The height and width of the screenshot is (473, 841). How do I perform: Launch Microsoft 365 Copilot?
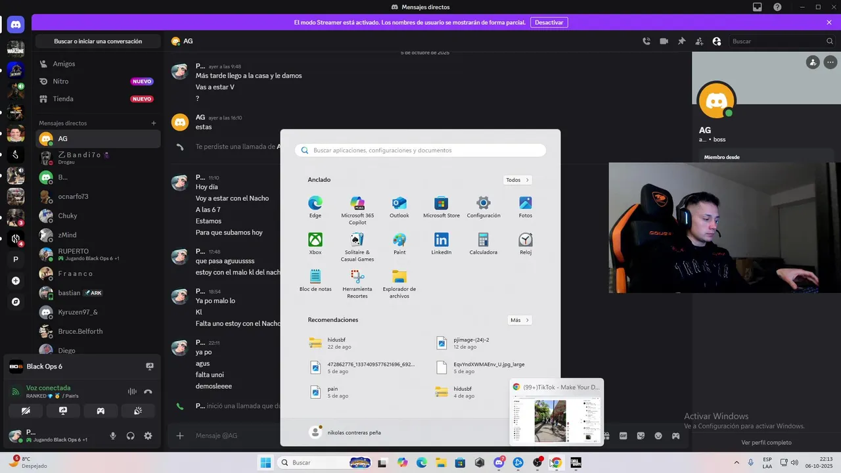(357, 210)
